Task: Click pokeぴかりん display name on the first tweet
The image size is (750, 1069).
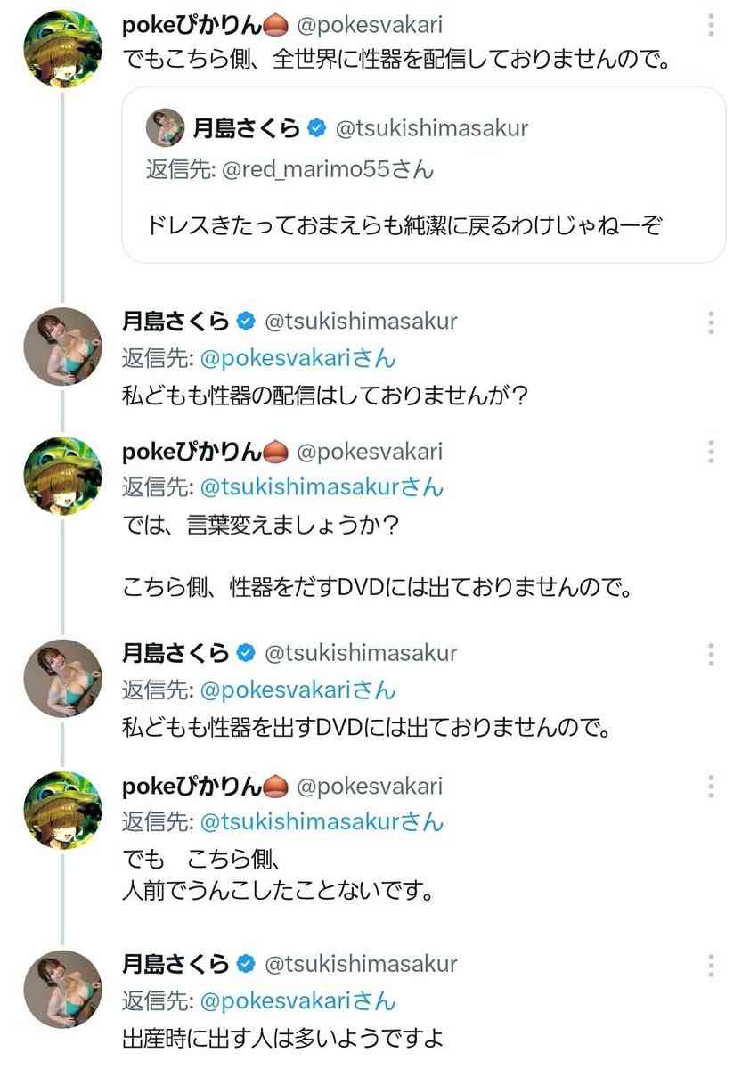Action: tap(192, 25)
